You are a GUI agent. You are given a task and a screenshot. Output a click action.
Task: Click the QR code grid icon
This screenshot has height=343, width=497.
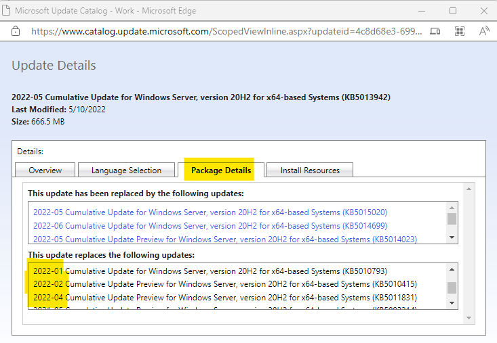pyautogui.click(x=460, y=31)
